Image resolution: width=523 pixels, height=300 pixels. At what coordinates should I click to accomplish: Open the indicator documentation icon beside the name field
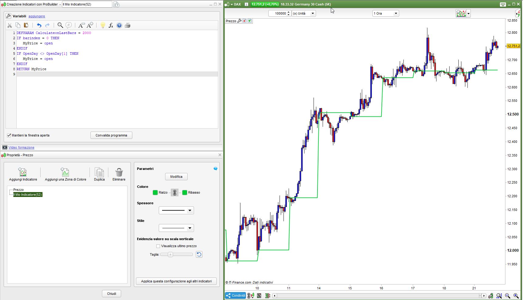(117, 5)
